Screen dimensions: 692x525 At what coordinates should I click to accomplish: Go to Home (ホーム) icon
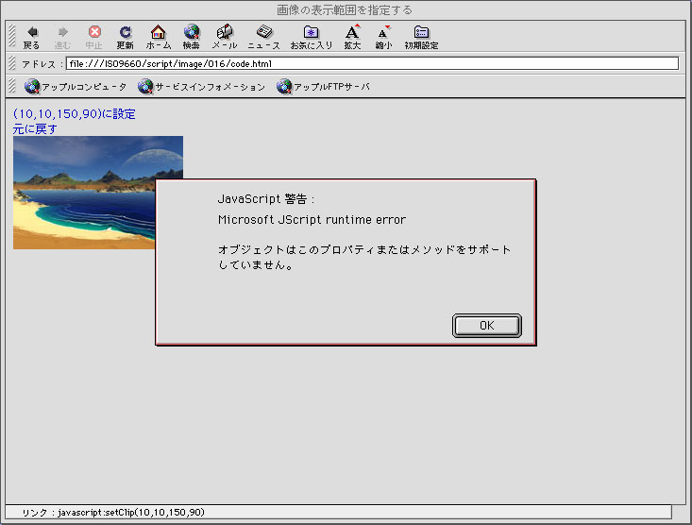click(x=158, y=32)
